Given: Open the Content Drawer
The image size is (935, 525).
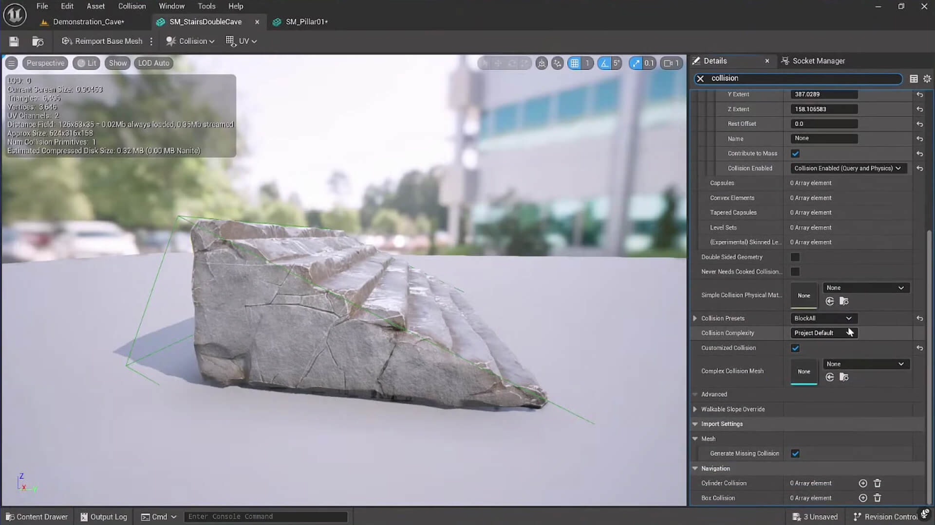Looking at the screenshot, I should pos(37,516).
